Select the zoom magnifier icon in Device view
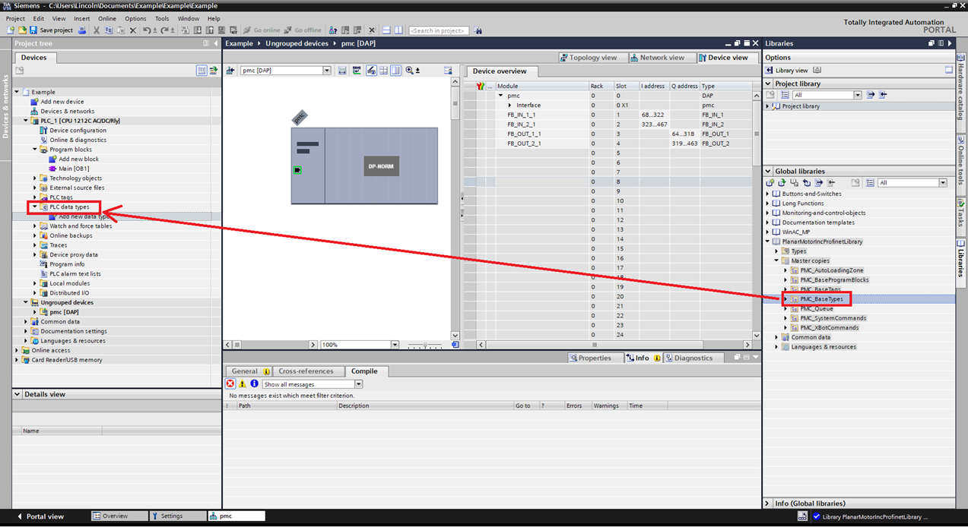The height and width of the screenshot is (527, 968). point(408,70)
